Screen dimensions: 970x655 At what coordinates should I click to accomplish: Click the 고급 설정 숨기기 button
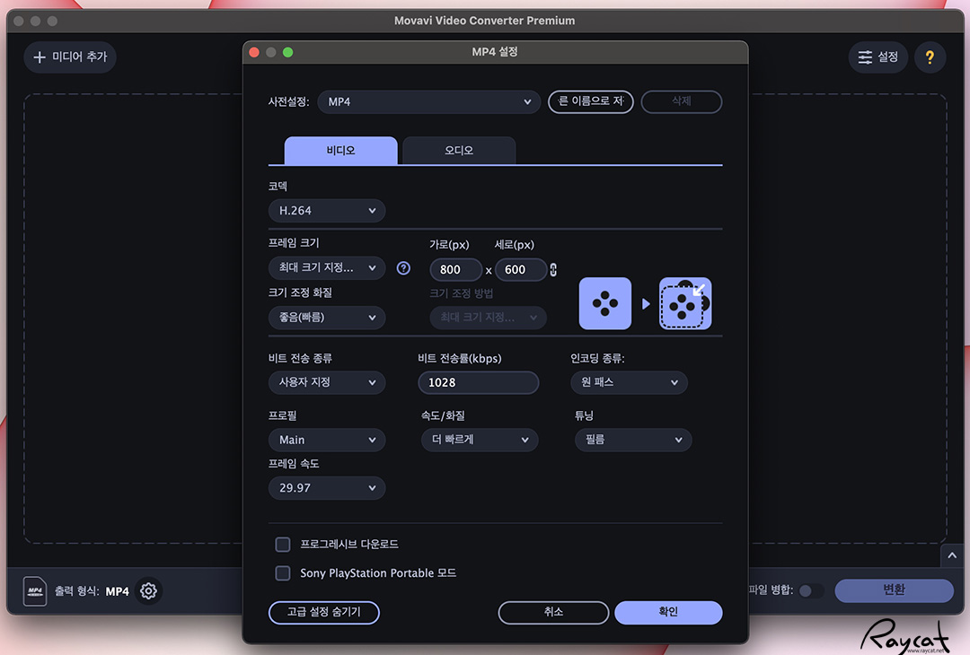323,612
